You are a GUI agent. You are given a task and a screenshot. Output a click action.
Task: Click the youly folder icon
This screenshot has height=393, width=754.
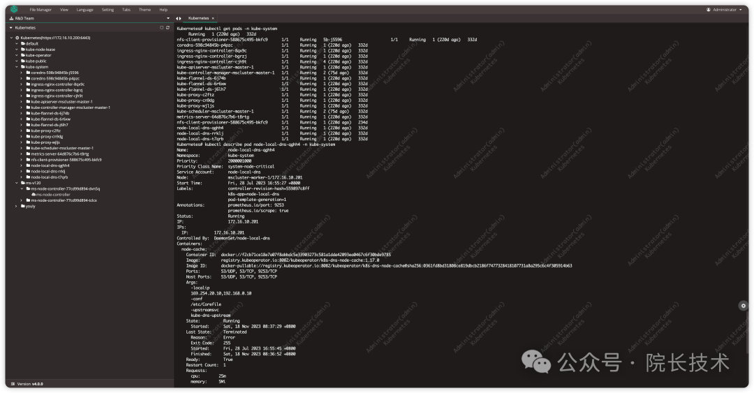22,206
